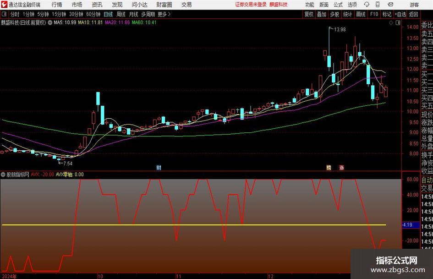Click +自选 to add to watchlist
The image size is (433, 279).
(x=400, y=14)
